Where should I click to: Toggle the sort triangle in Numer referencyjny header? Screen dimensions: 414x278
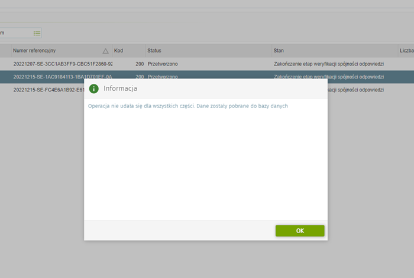coord(105,51)
